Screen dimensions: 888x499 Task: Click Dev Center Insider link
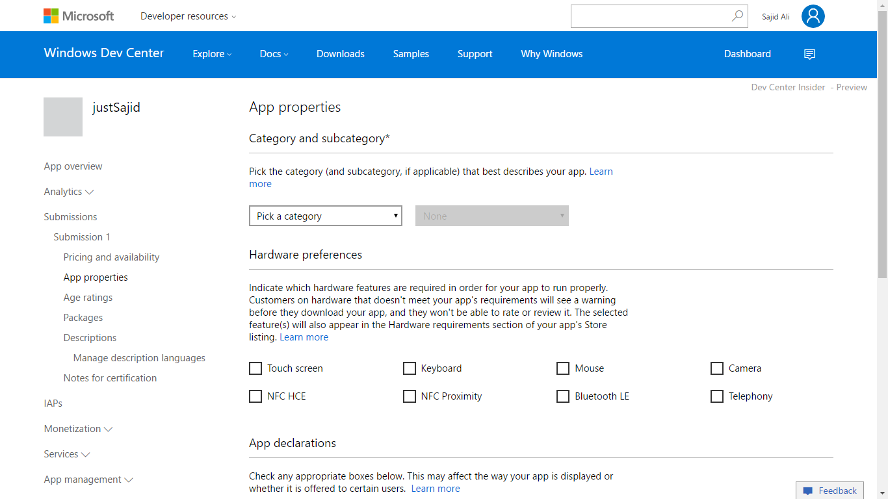point(788,87)
